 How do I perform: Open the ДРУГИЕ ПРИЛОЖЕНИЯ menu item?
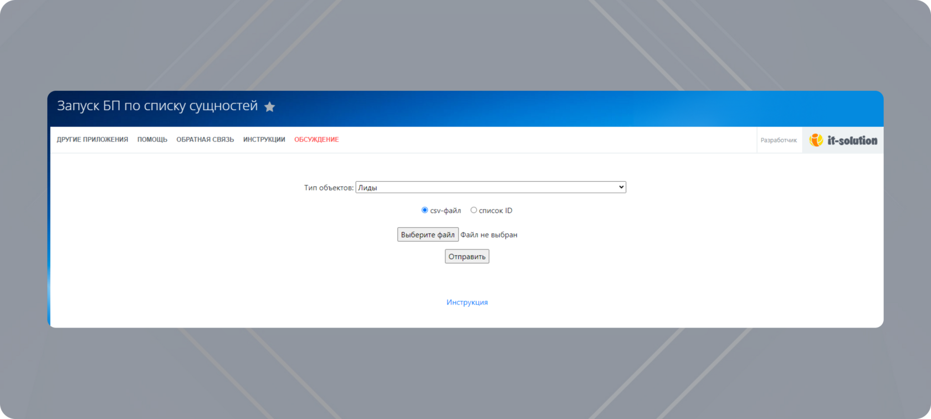click(93, 140)
